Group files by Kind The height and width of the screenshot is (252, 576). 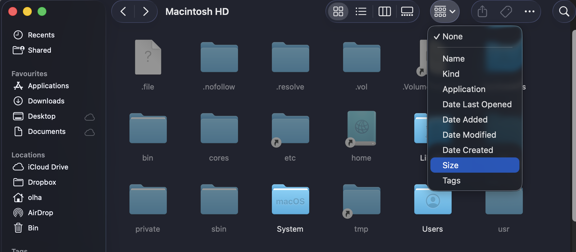point(475,74)
